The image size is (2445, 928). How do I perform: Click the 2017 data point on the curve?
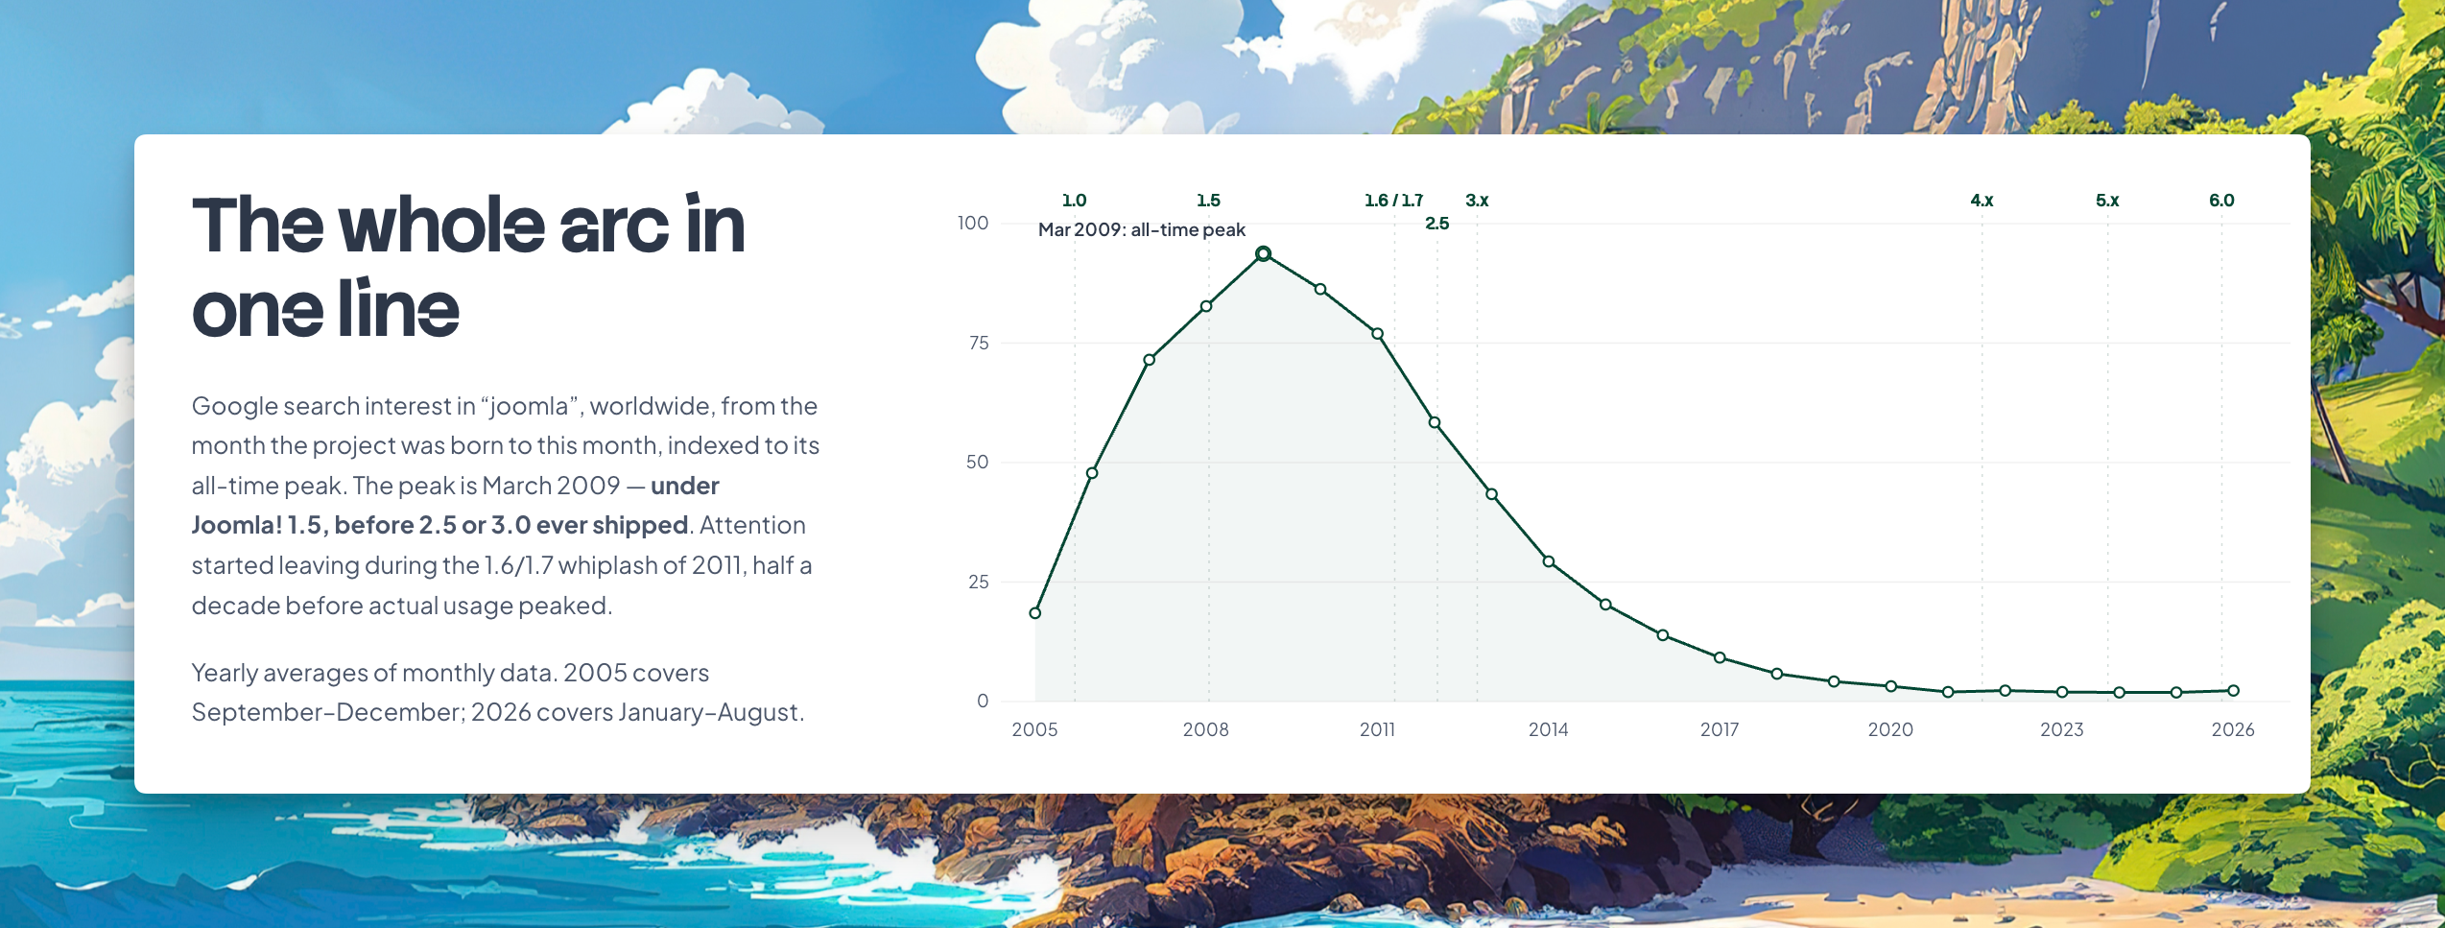click(x=1720, y=657)
